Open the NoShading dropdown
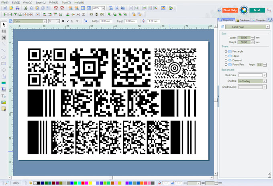Screen dimensions: 273x186 [265, 81]
